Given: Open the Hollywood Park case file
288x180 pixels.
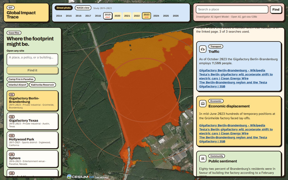Looking at the screenshot, I should pos(33,140).
